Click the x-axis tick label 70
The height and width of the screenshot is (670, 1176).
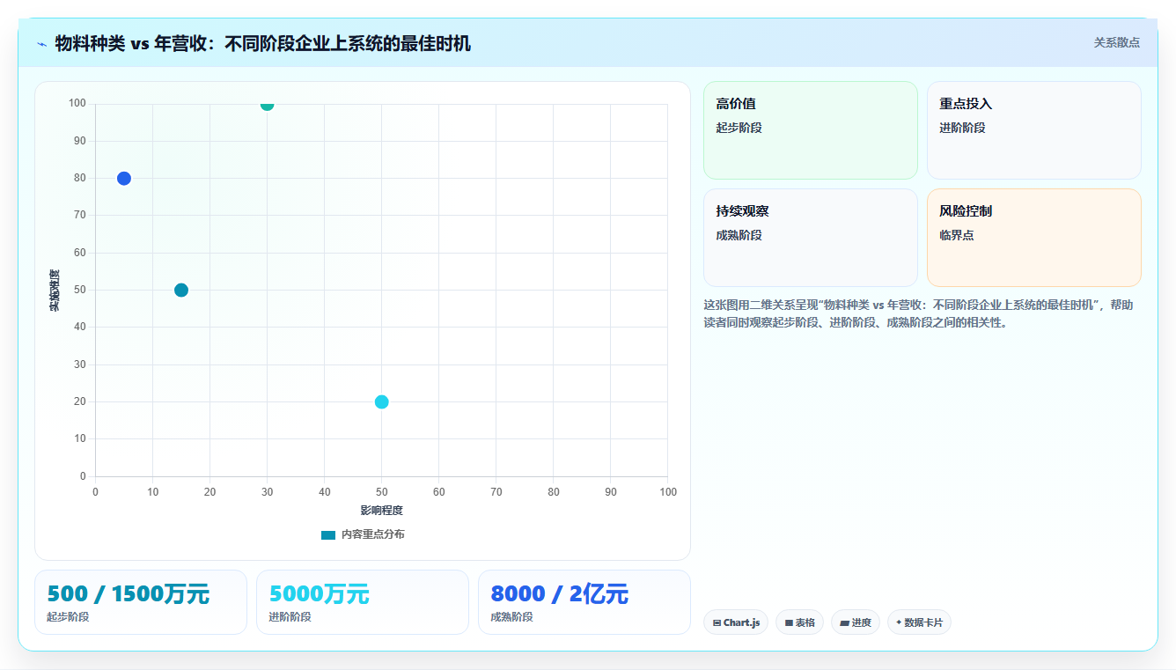(496, 492)
